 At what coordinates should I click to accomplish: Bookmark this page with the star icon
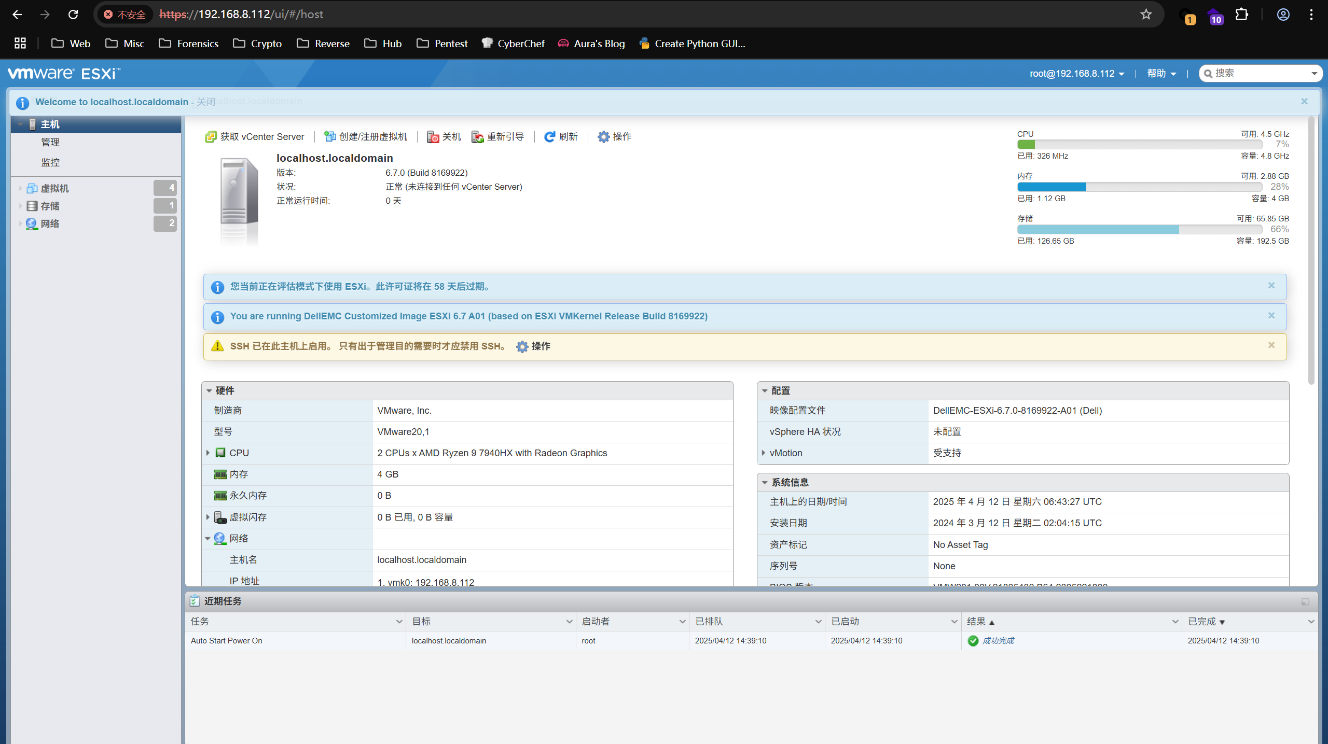click(x=1146, y=15)
